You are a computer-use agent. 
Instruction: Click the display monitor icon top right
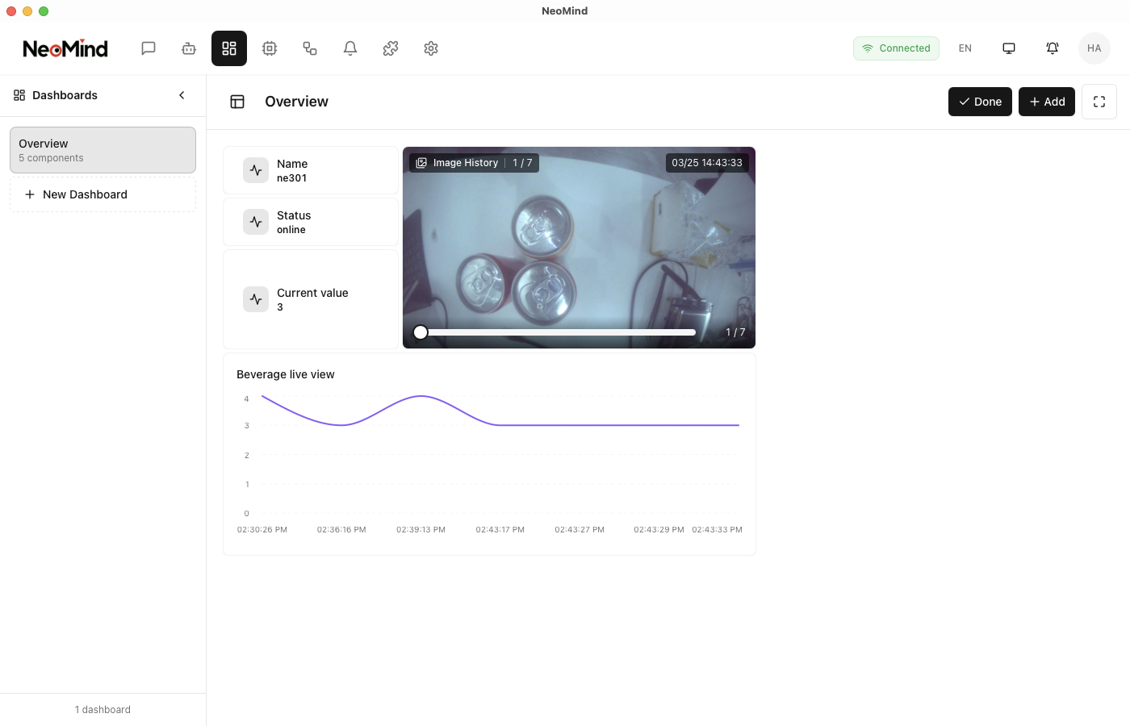coord(1009,48)
